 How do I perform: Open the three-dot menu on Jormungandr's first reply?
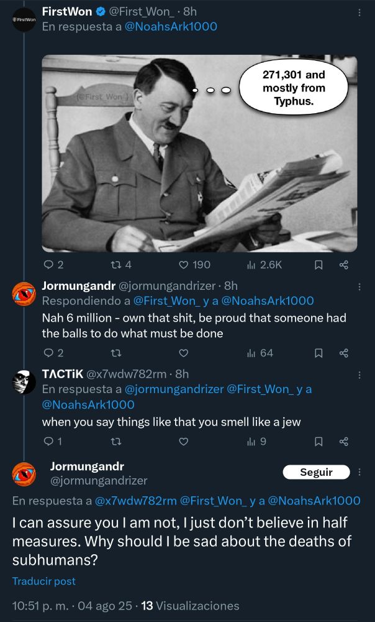[x=359, y=287]
